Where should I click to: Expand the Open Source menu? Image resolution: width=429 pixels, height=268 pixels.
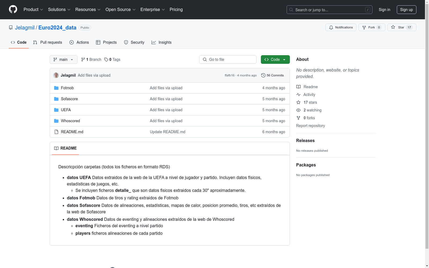coord(120,10)
